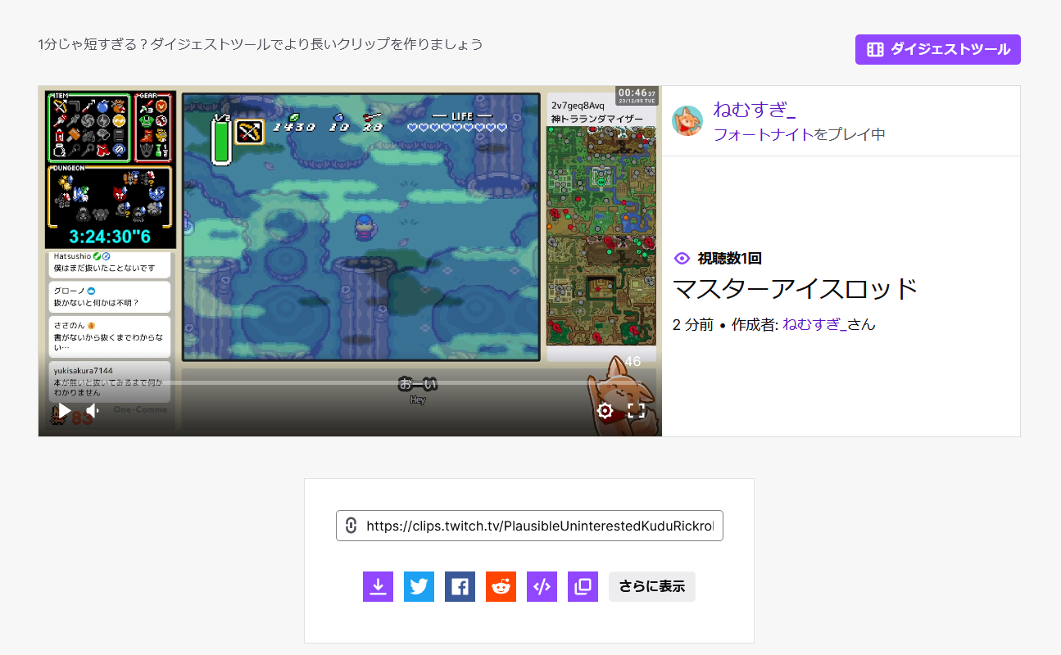This screenshot has height=655, width=1061.
Task: Click the link icon inside the URL field
Action: coord(351,526)
